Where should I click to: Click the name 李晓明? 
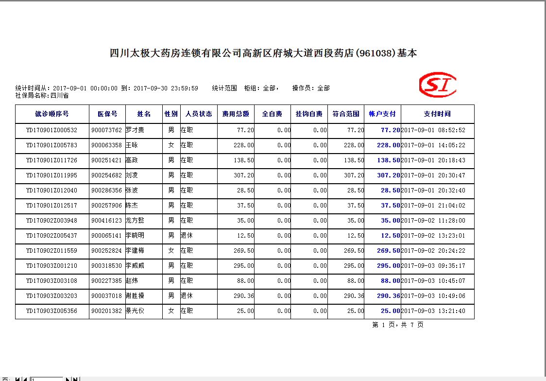tap(135, 235)
